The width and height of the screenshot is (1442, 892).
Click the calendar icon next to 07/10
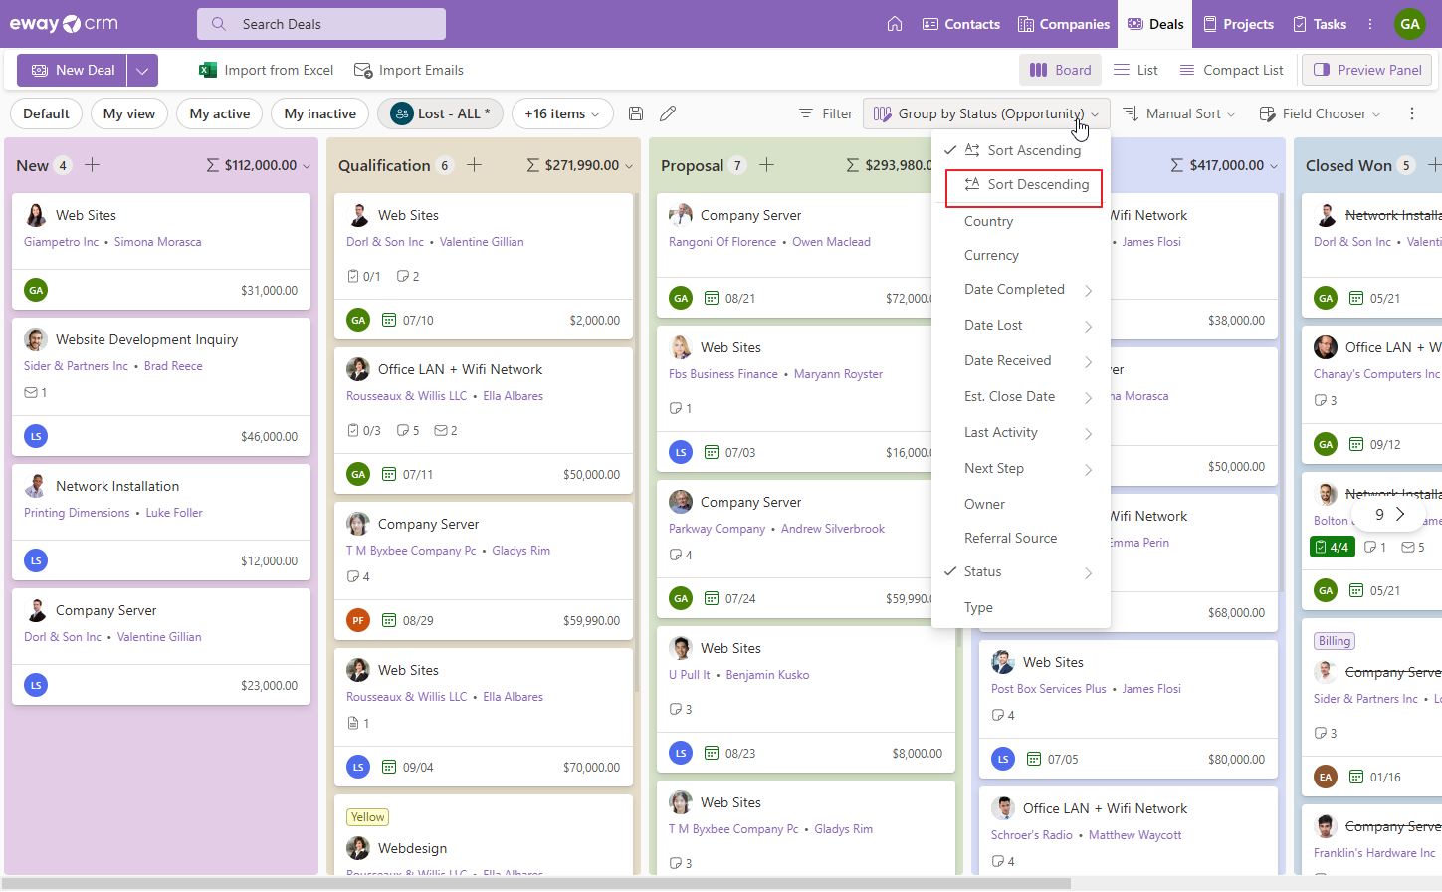coord(389,320)
